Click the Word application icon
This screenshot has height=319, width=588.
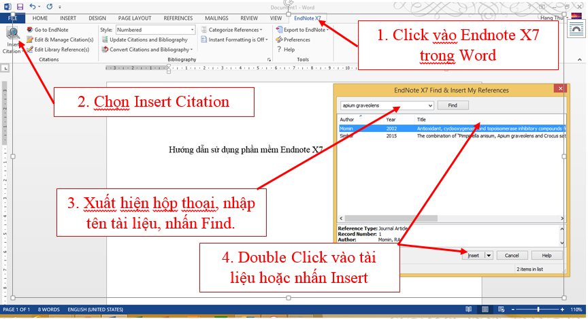point(7,7)
